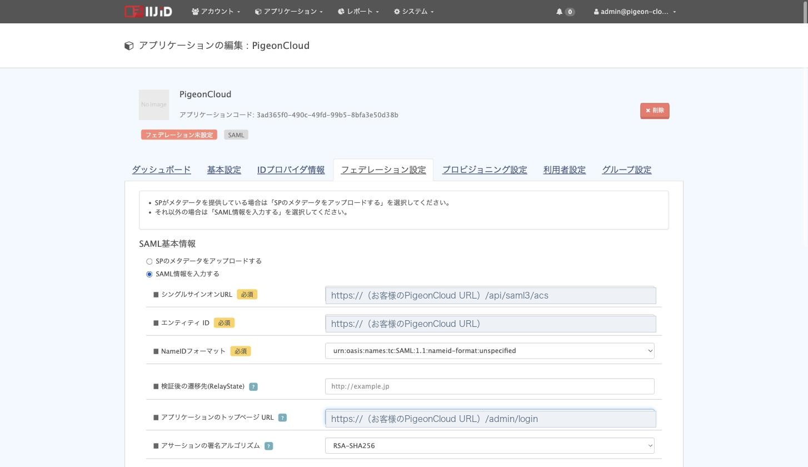Click the 必須 badge next to エンティティ ID
808x467 pixels.
224,323
